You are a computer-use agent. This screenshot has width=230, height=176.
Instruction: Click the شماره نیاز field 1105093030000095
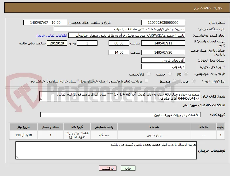163,22
